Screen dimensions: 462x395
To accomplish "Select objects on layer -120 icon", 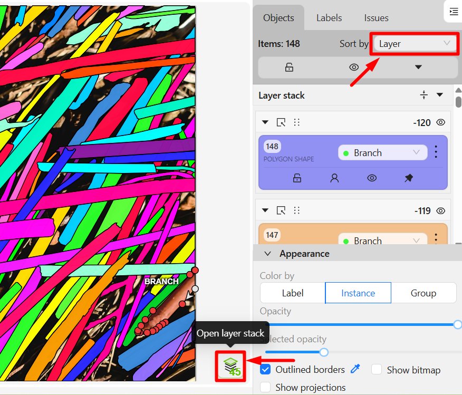I will tap(281, 122).
